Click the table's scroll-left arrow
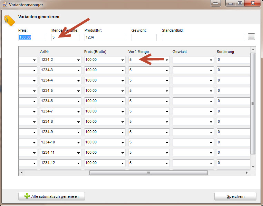 coord(22,173)
